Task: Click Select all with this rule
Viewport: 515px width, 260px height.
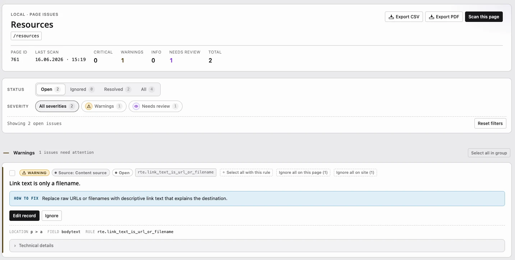Action: point(246,173)
